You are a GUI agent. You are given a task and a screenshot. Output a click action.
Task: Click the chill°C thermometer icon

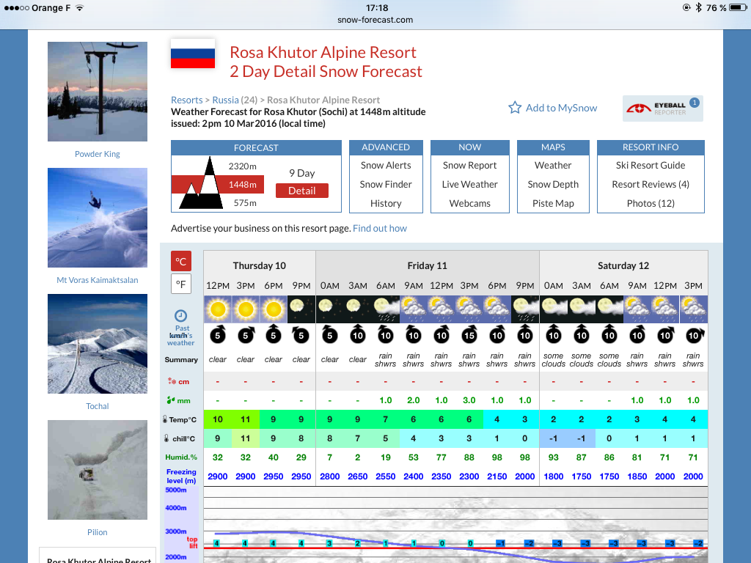click(x=166, y=438)
